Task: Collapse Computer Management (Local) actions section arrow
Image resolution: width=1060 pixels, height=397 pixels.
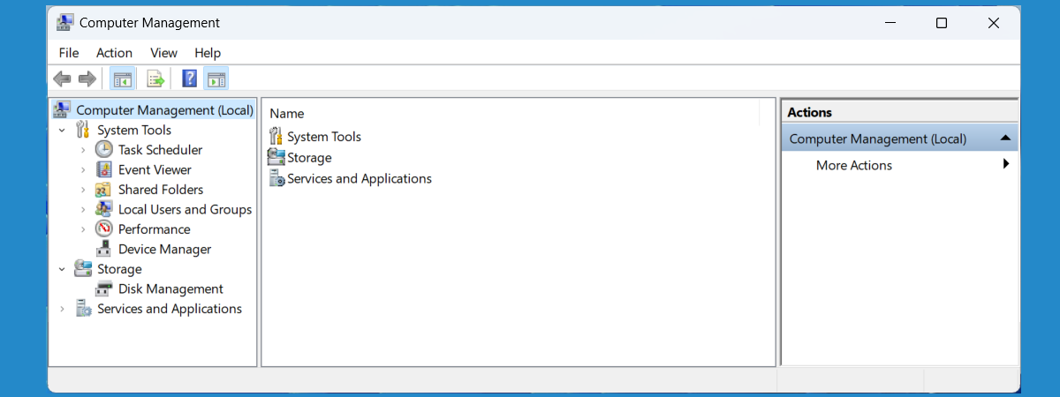Action: 1005,139
